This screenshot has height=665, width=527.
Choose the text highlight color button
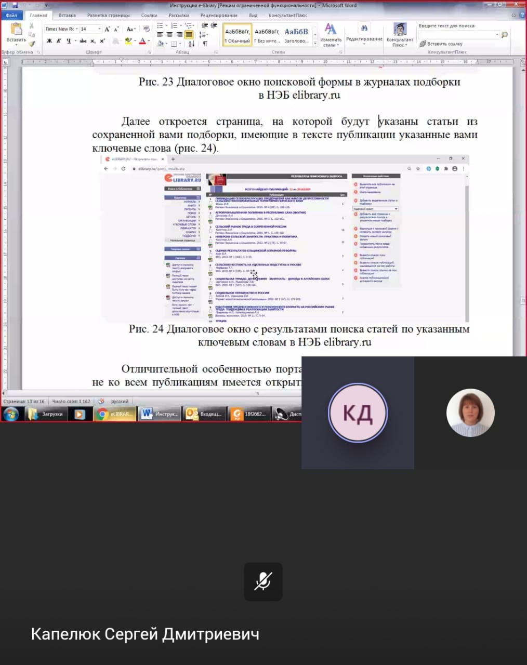[128, 41]
